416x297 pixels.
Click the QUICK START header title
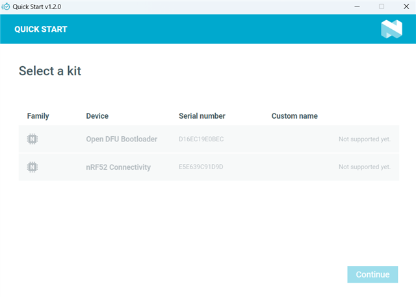click(x=41, y=29)
